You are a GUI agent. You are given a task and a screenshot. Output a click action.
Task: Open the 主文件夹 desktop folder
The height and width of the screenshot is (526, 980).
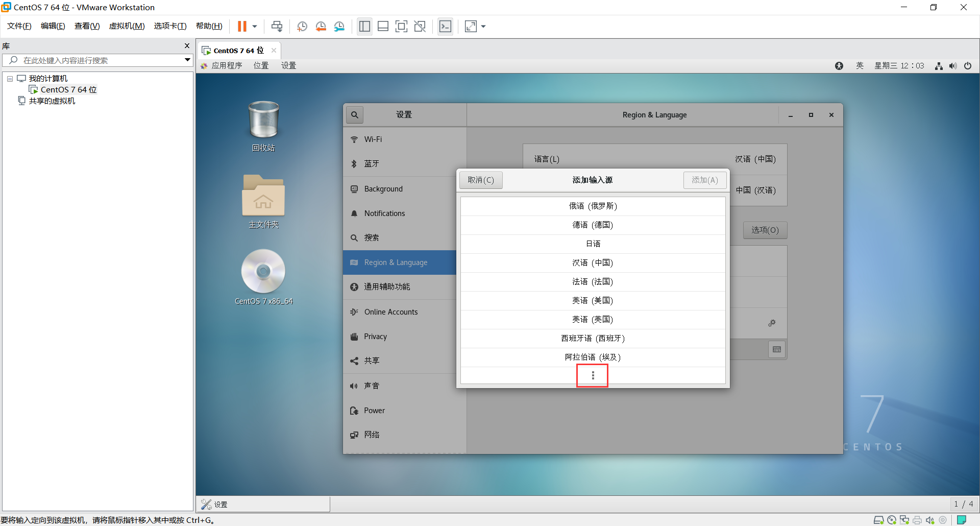pos(263,201)
